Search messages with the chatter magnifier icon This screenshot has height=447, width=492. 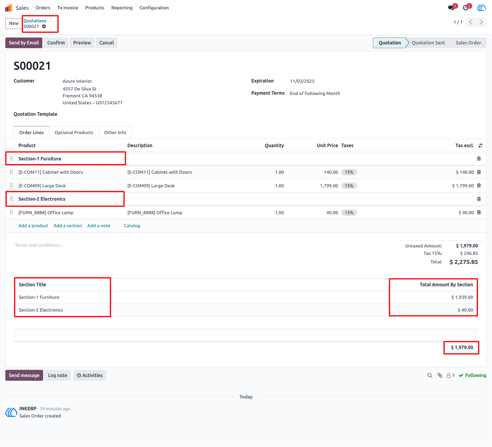[430, 375]
